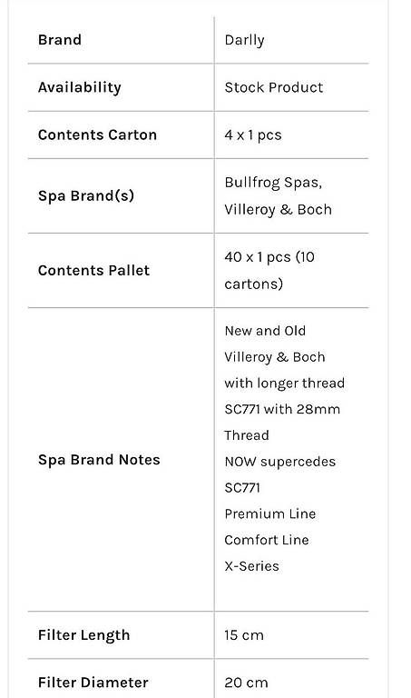411x698 pixels.
Task: Select the Darlly brand value
Action: pos(244,40)
